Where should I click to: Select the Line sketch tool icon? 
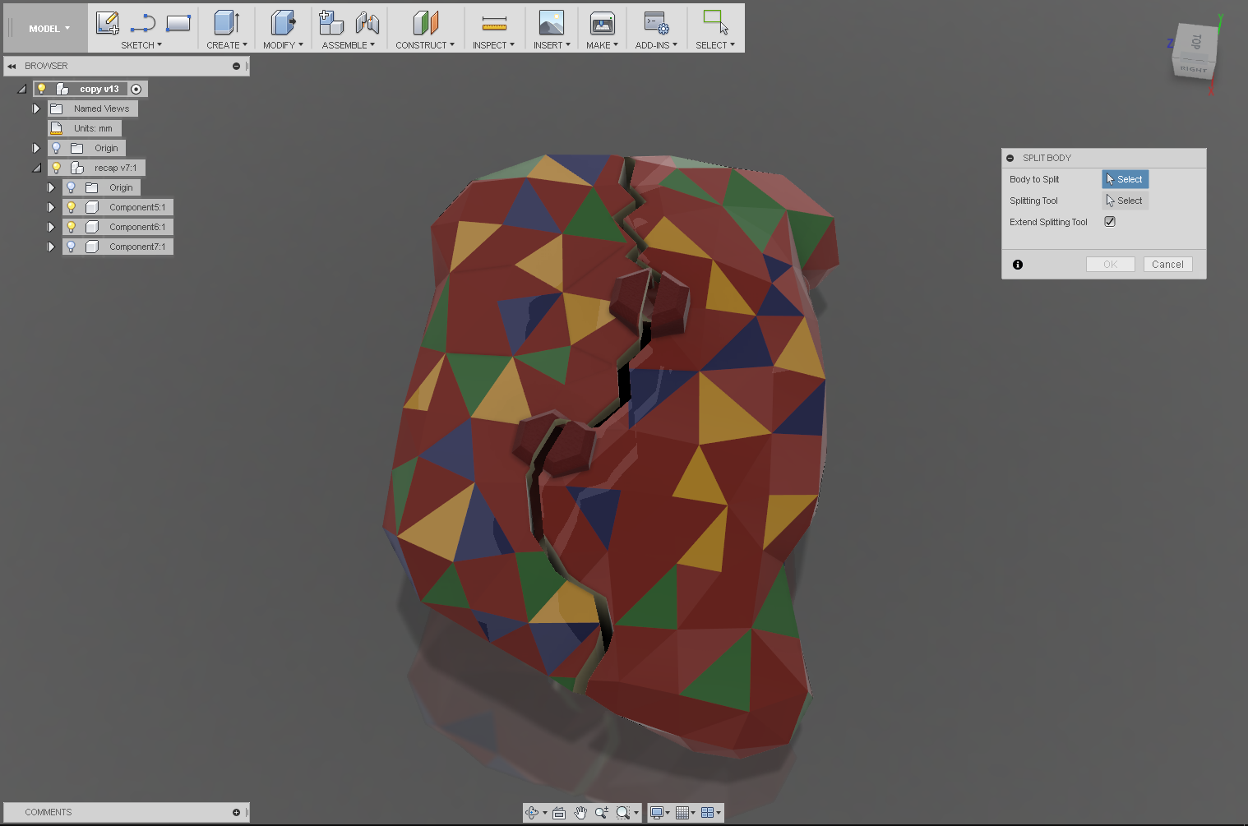pyautogui.click(x=143, y=22)
